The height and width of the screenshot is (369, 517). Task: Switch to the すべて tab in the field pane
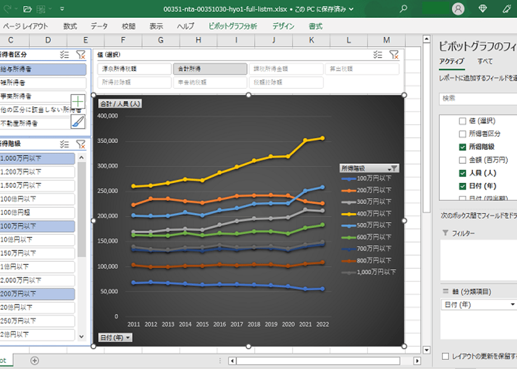click(x=485, y=61)
